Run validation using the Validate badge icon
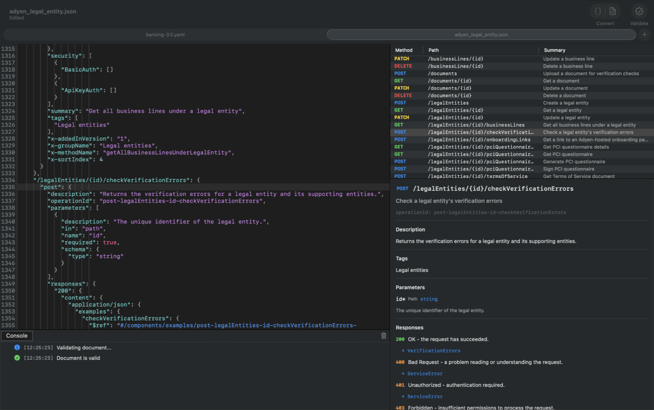The image size is (654, 410). coord(639,11)
